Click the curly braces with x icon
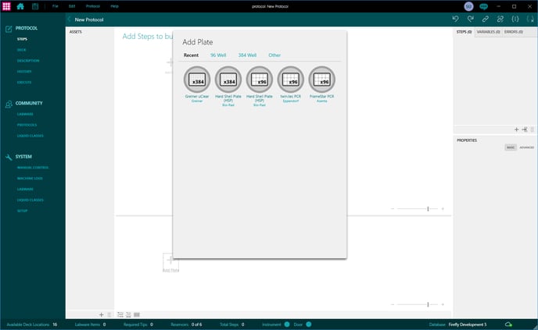538x330 pixels. (x=530, y=20)
